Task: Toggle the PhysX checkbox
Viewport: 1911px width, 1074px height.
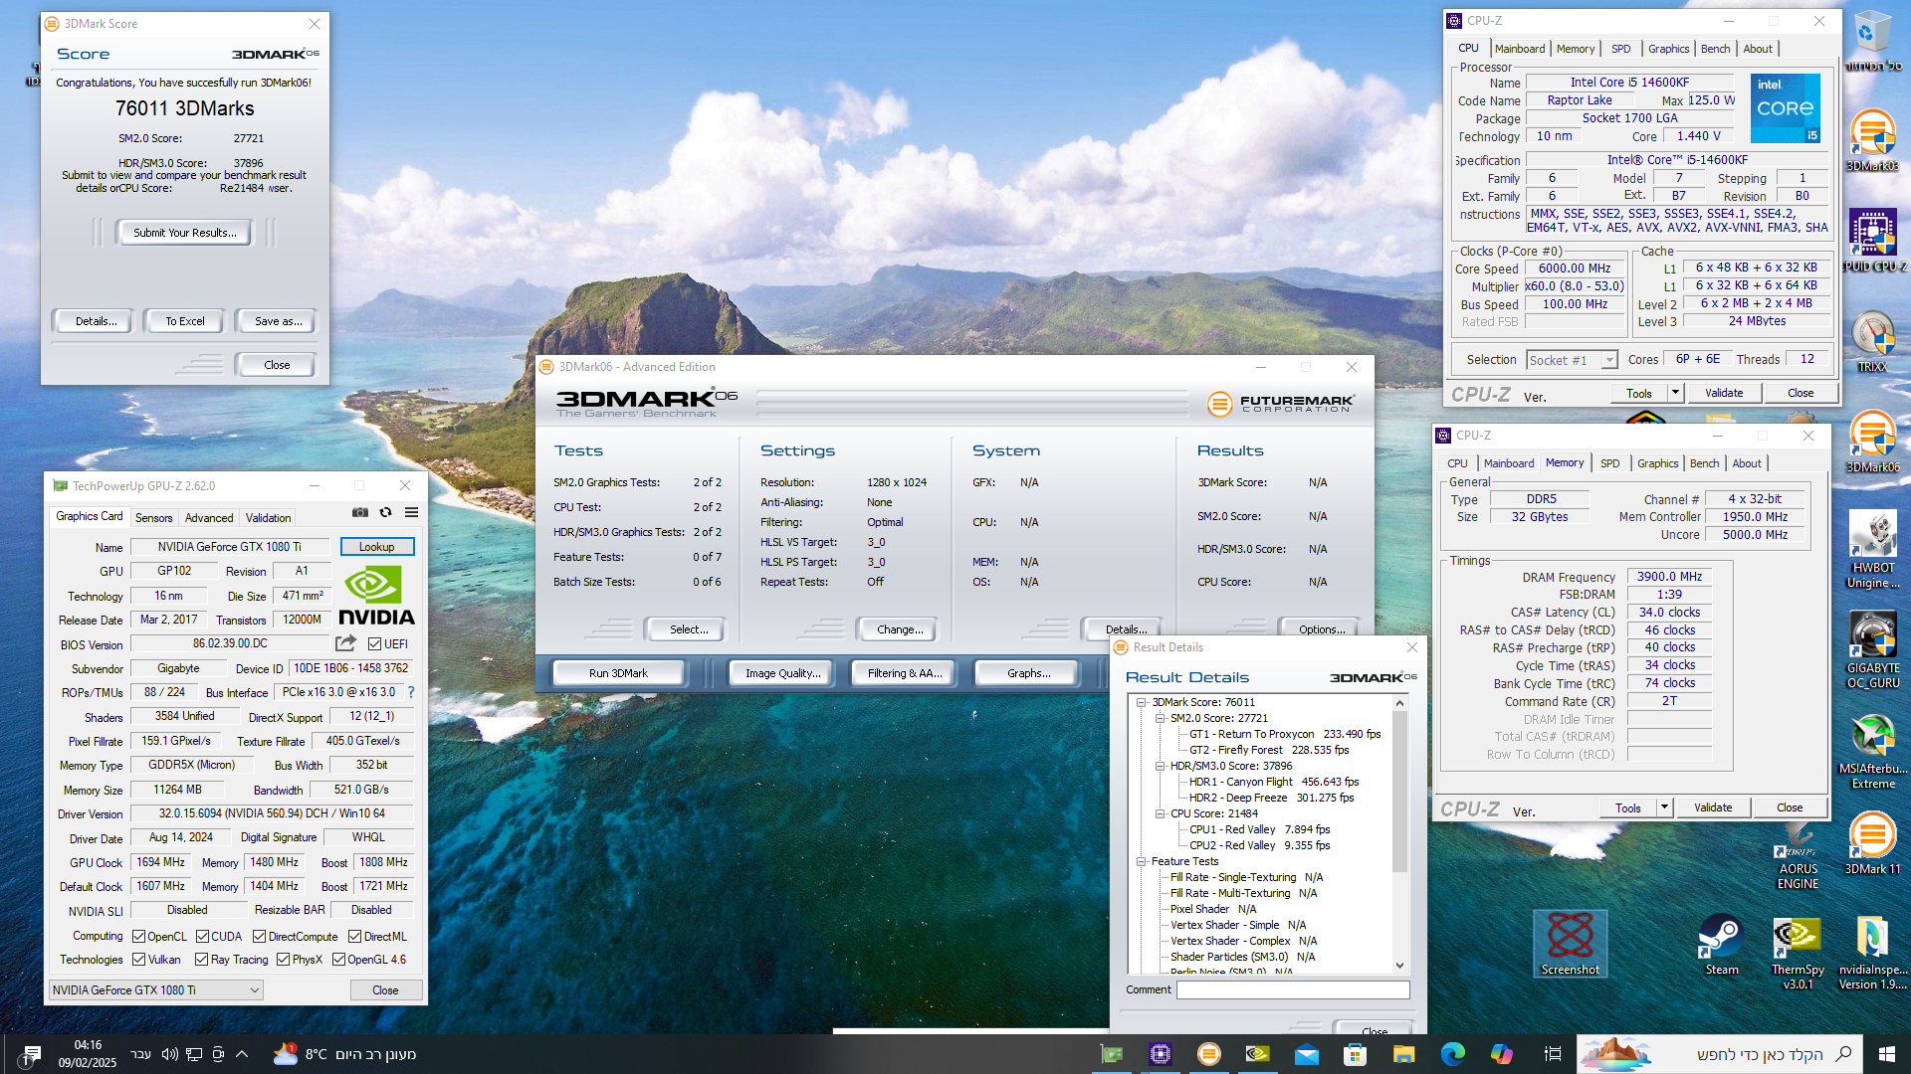Action: 283,960
